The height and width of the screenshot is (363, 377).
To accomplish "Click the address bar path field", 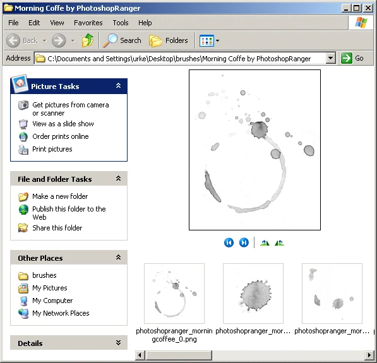I will click(181, 59).
